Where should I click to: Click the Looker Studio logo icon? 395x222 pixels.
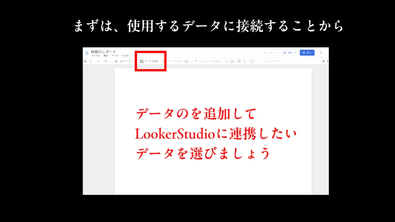tap(87, 53)
